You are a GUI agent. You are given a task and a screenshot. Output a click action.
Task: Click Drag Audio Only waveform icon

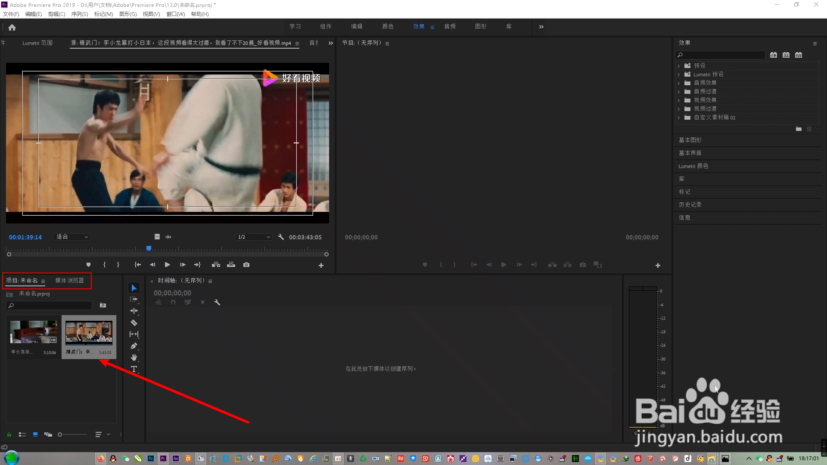click(x=168, y=237)
